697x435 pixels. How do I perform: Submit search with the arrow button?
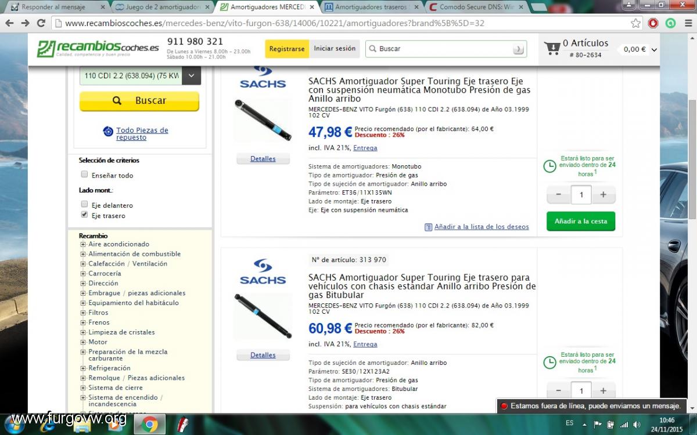click(x=518, y=49)
